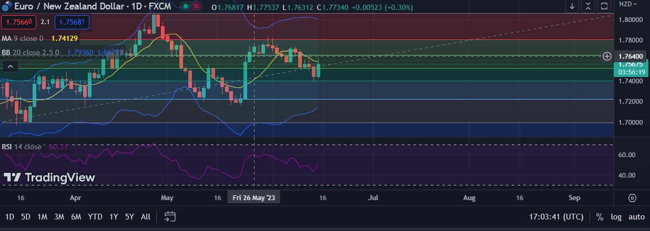Click the MA value 1.74129

(65, 38)
